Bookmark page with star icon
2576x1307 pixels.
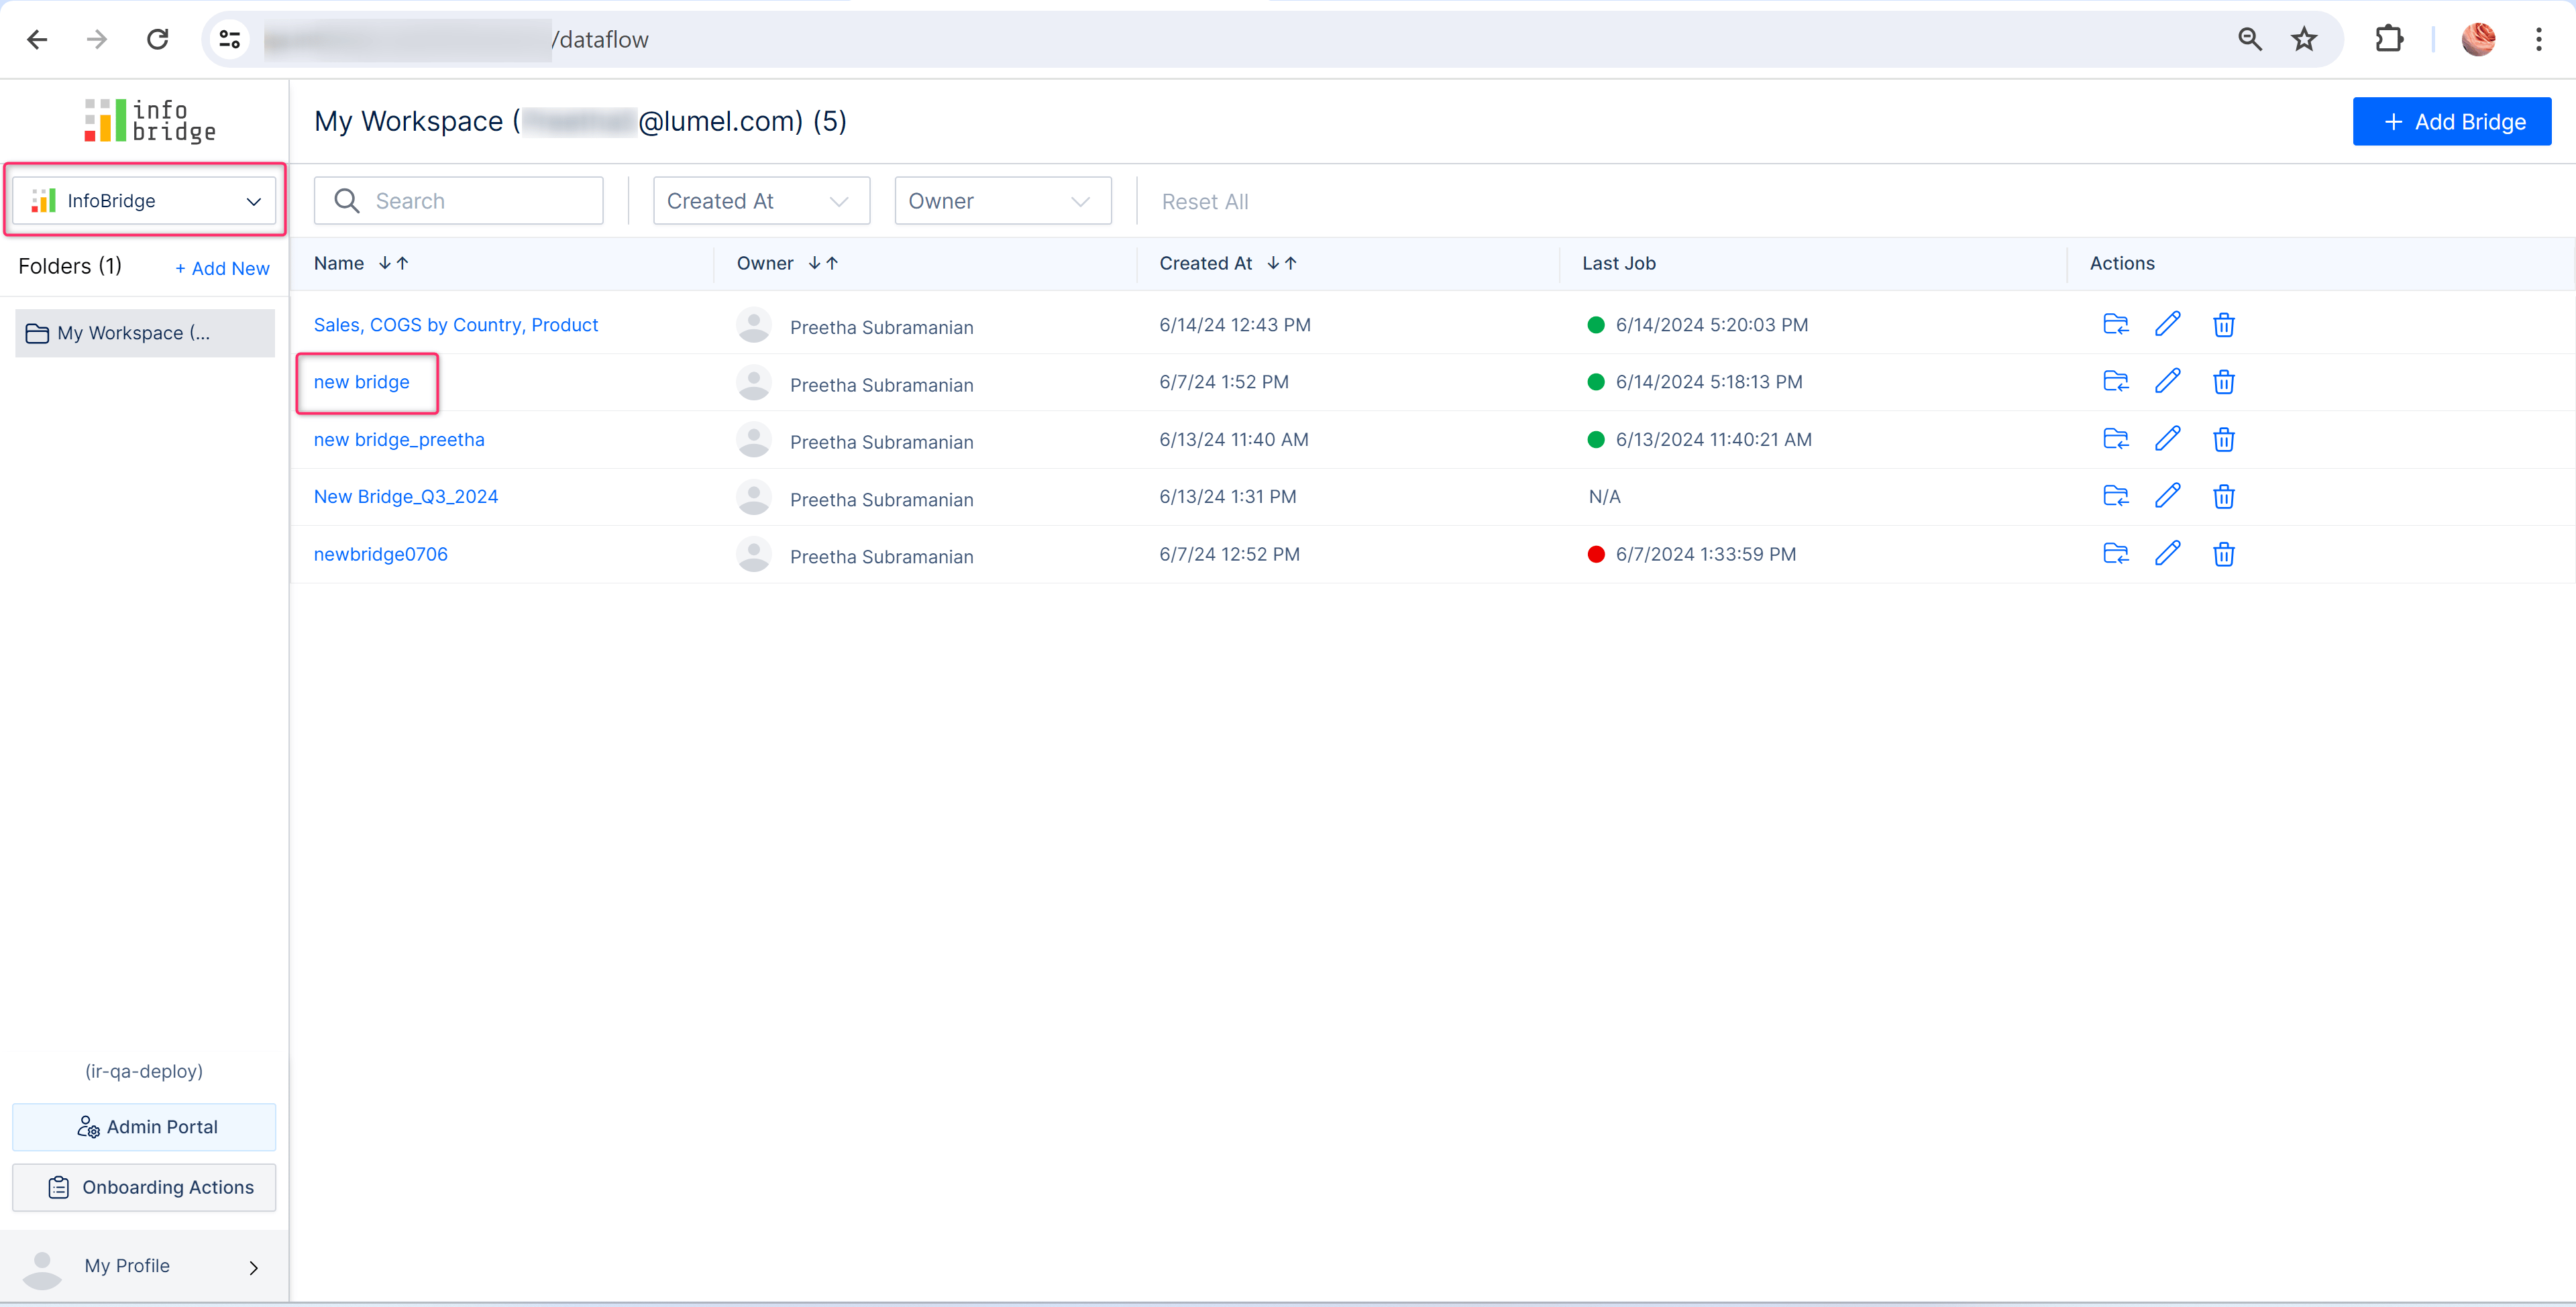pos(2304,40)
